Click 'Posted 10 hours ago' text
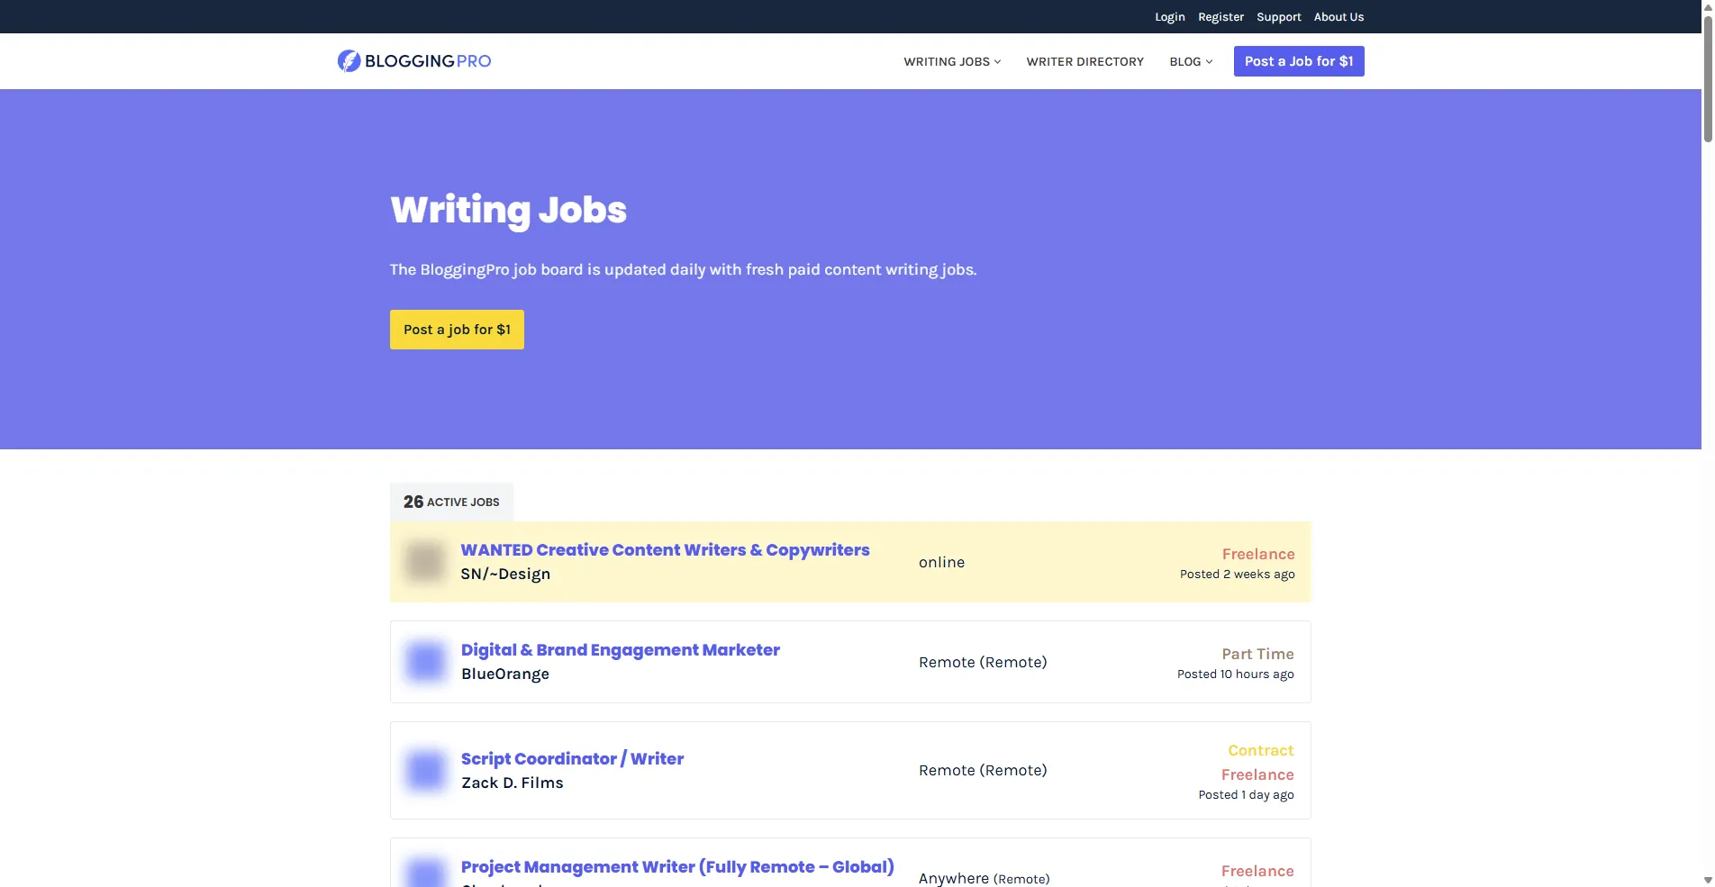 coord(1236,674)
